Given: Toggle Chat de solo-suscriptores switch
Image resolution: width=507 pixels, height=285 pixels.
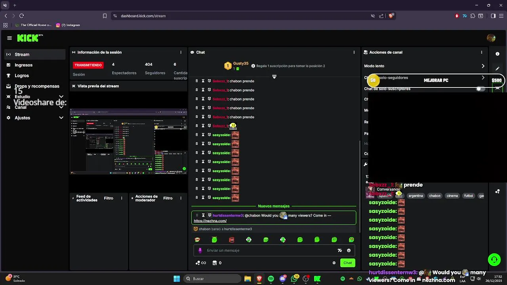Looking at the screenshot, I should tap(480, 89).
